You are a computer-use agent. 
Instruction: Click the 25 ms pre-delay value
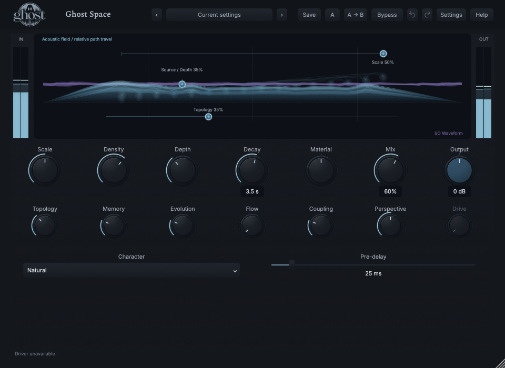pyautogui.click(x=373, y=273)
